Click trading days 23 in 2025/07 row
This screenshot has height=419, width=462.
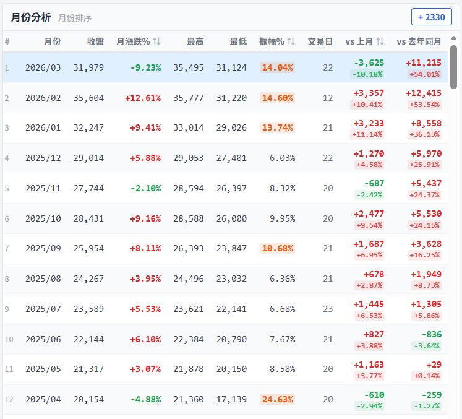point(328,309)
